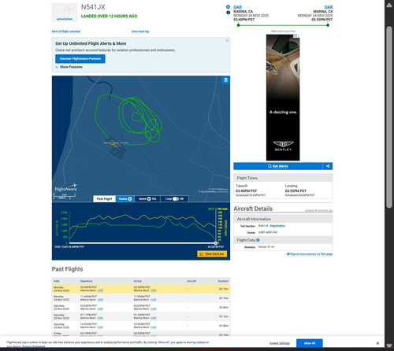This screenshot has width=394, height=351.
Task: Open departure OAR link in 02:55PM Saturday row
Action: [100, 309]
